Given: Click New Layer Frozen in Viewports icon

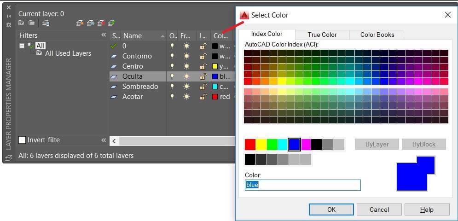Looking at the screenshot, I should [90, 23].
